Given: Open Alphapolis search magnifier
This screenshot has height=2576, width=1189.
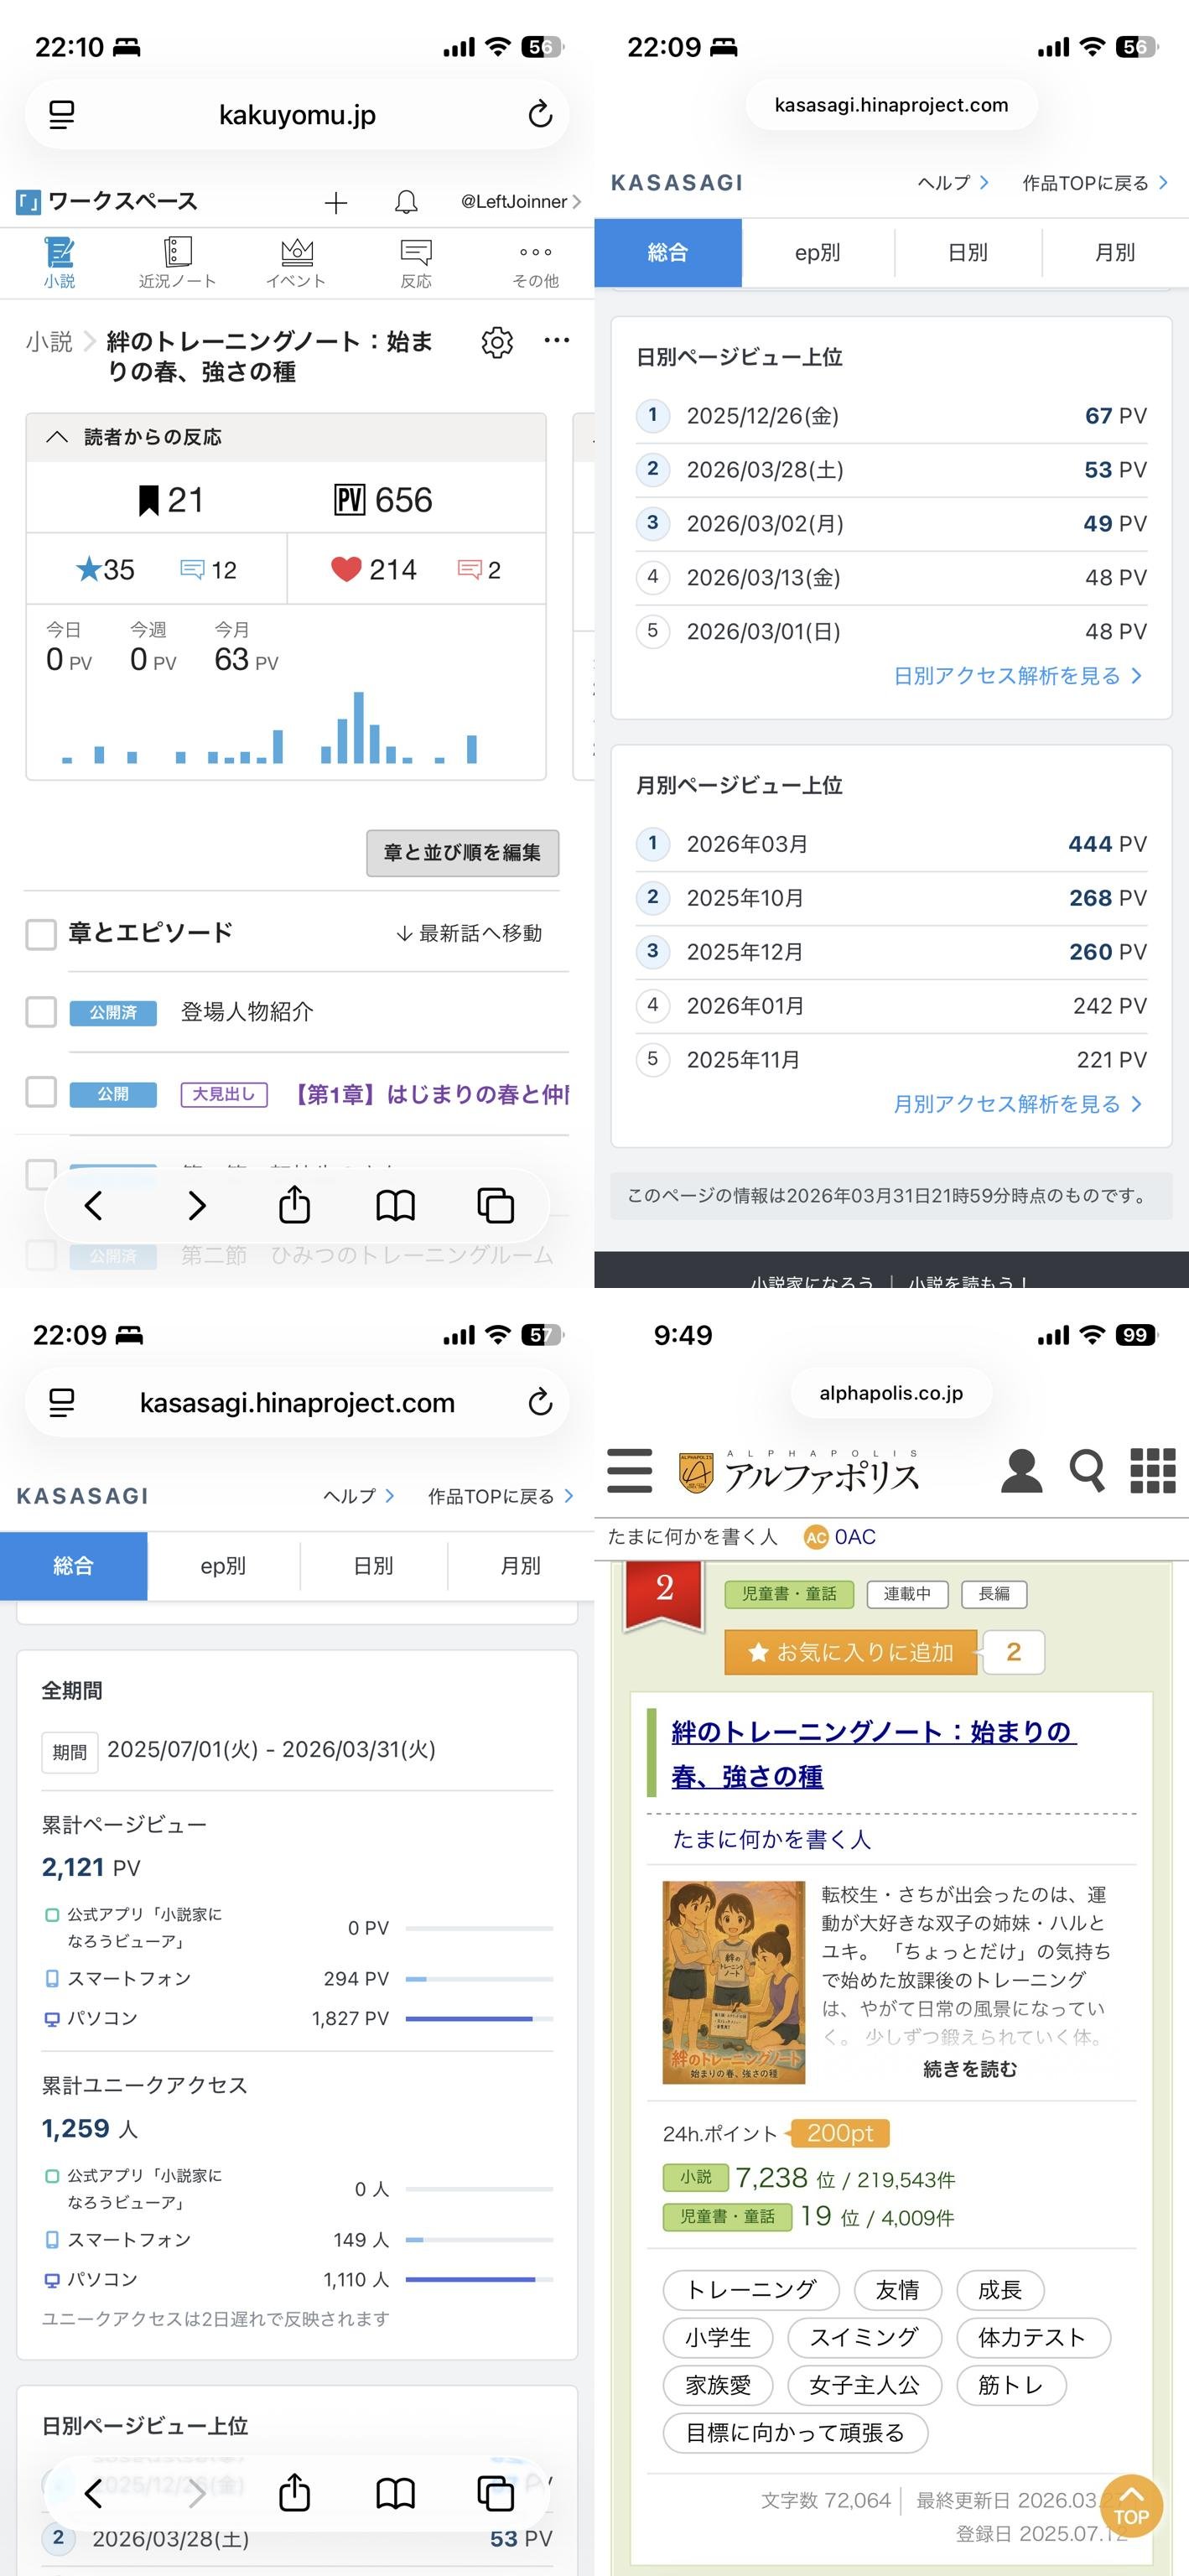Looking at the screenshot, I should [x=1087, y=1470].
